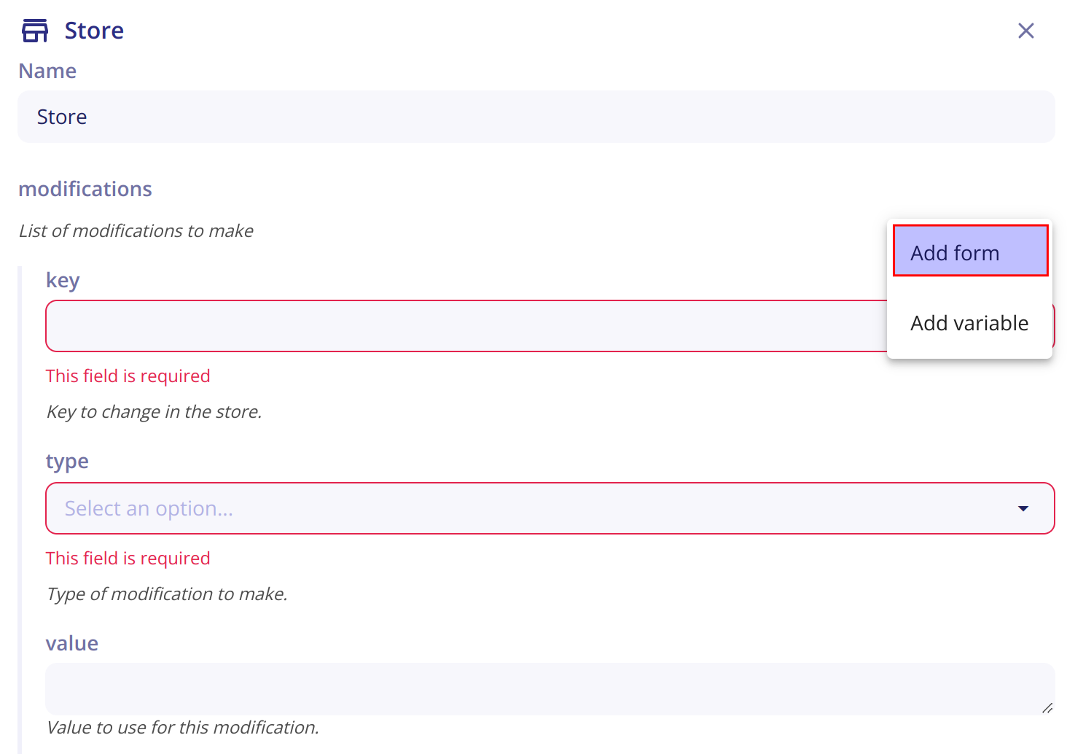Click the type field label

[x=67, y=462]
